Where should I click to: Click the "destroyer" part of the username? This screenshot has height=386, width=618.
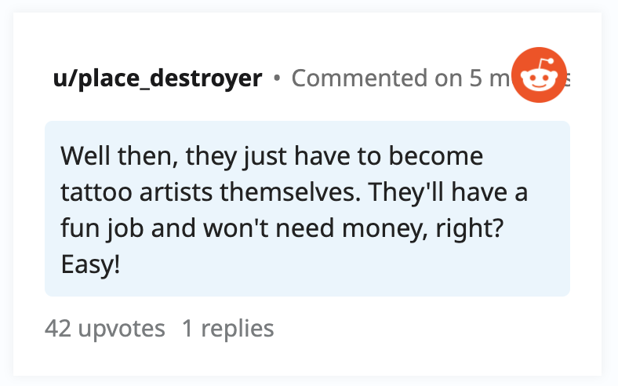(205, 78)
